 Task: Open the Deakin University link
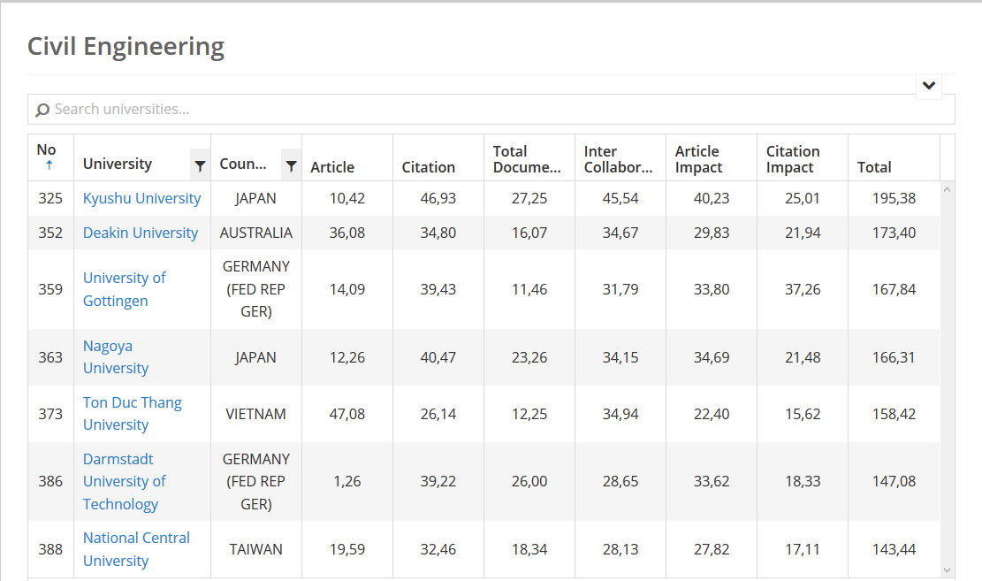[141, 233]
